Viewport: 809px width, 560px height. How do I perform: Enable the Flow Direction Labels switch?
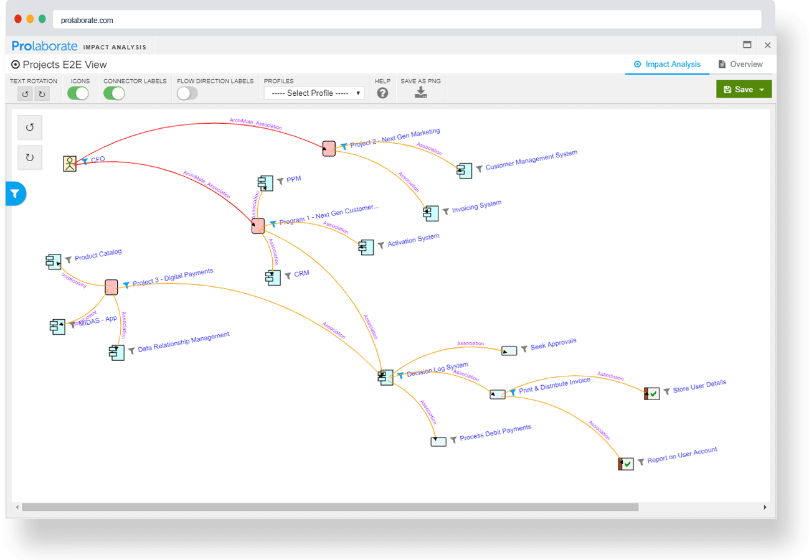coord(187,93)
